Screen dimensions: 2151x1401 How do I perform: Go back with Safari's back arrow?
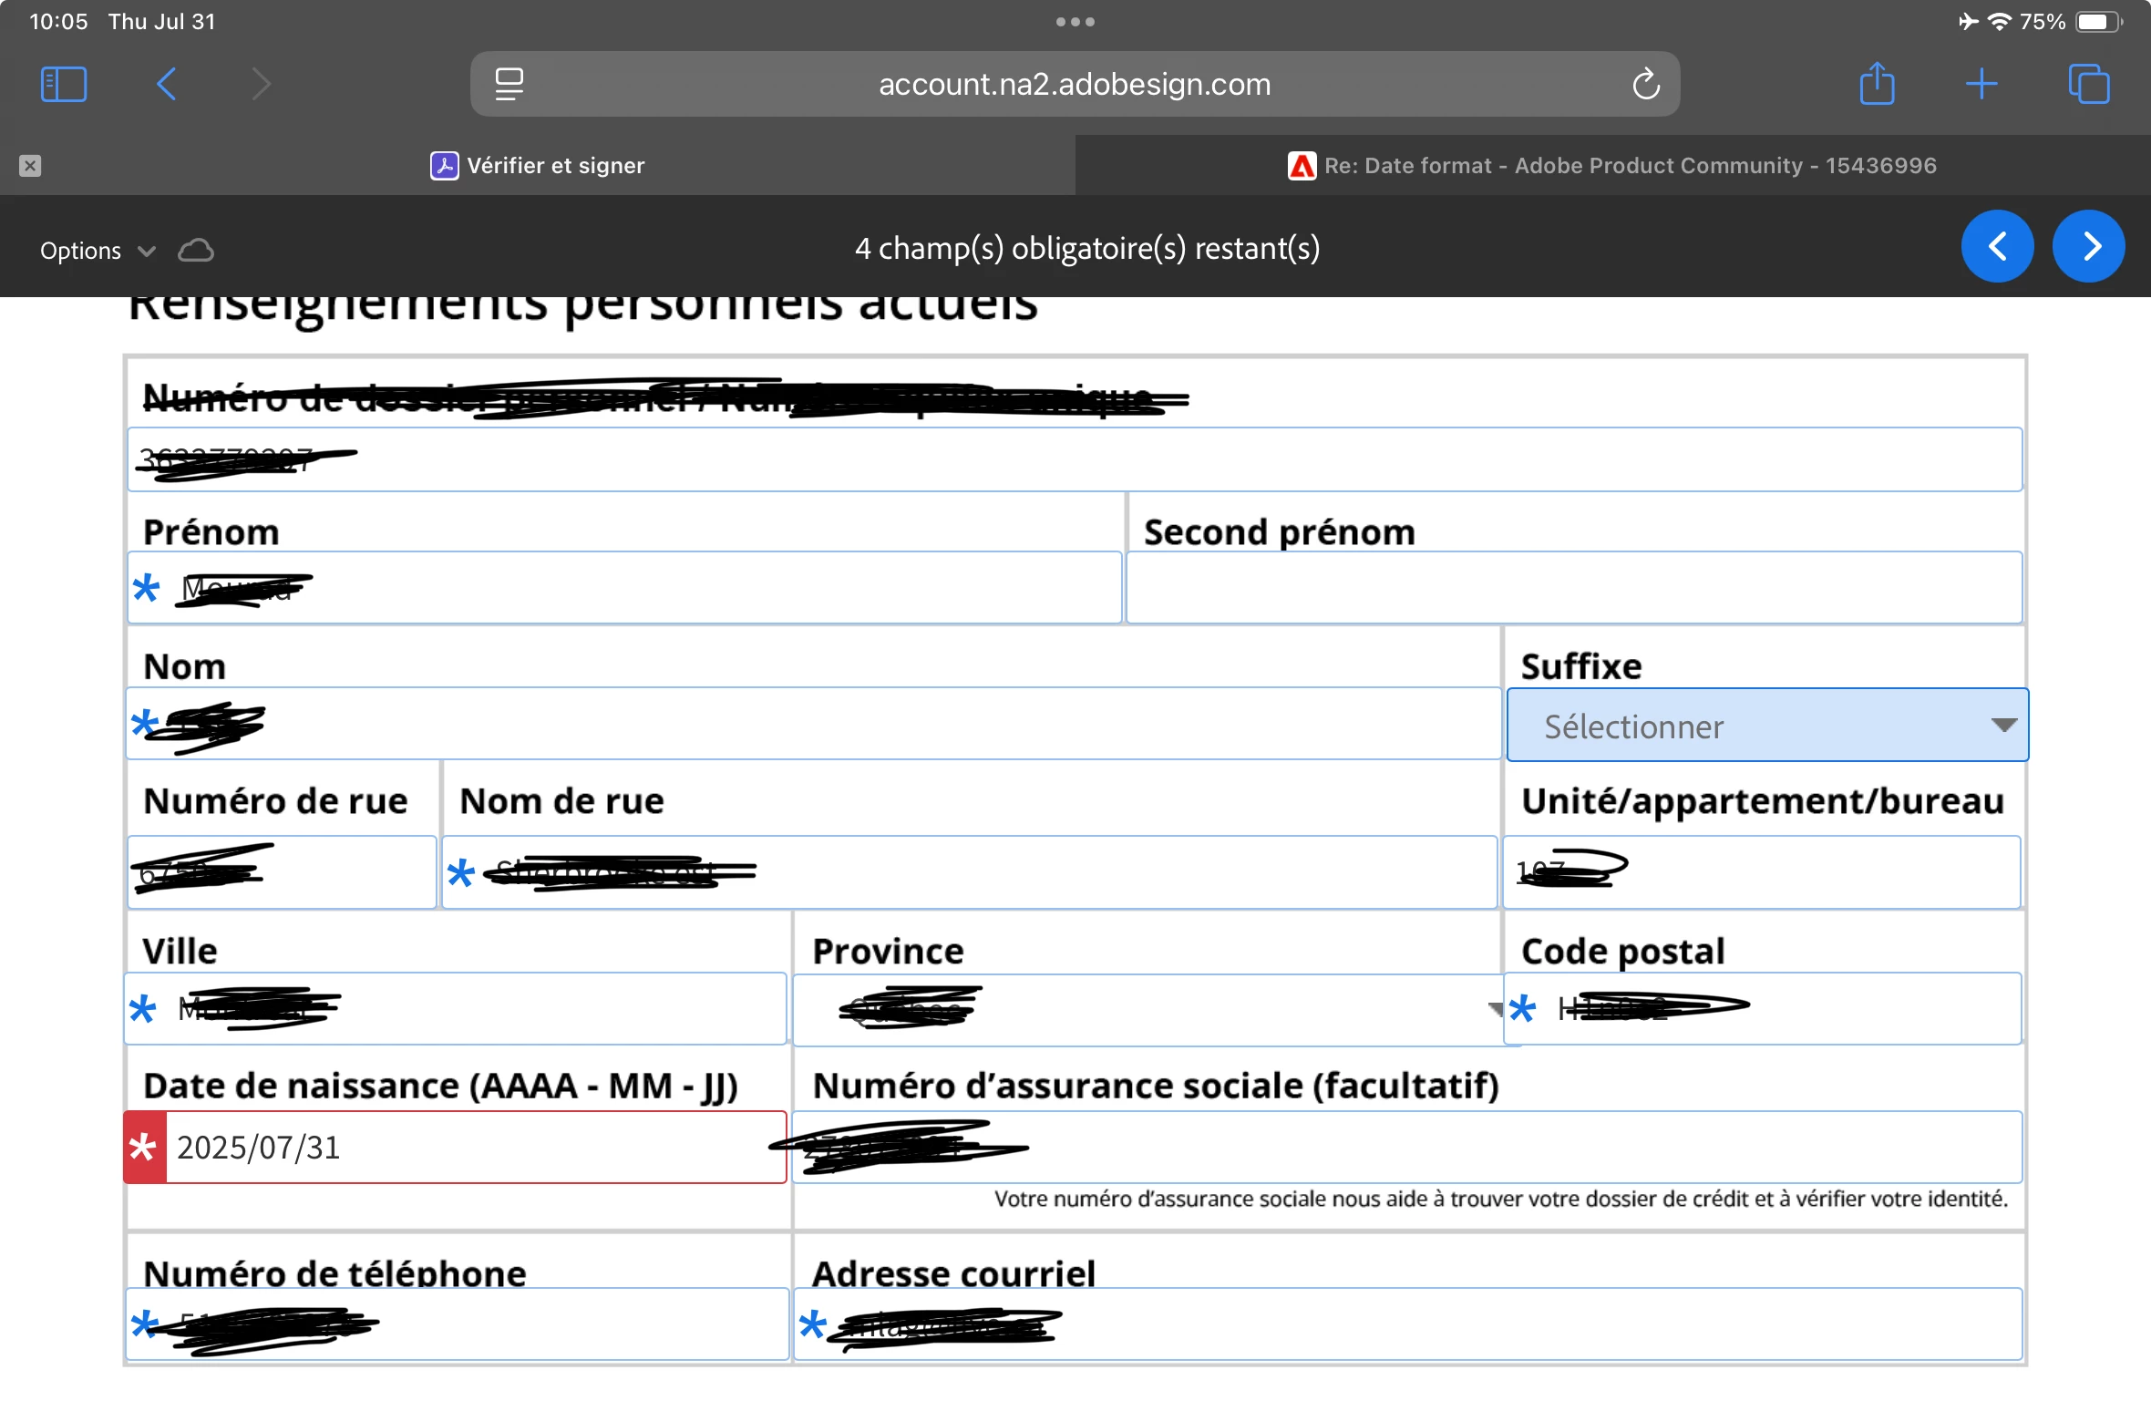coord(167,85)
